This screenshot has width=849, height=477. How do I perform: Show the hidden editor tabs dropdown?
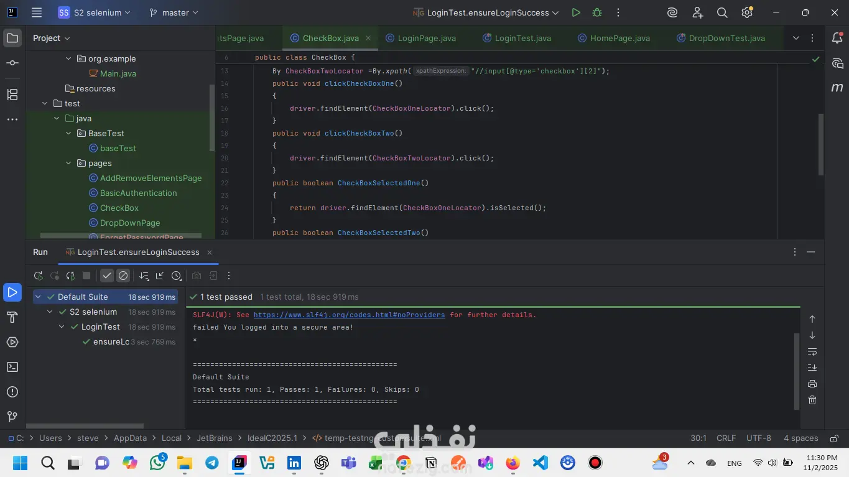(796, 38)
